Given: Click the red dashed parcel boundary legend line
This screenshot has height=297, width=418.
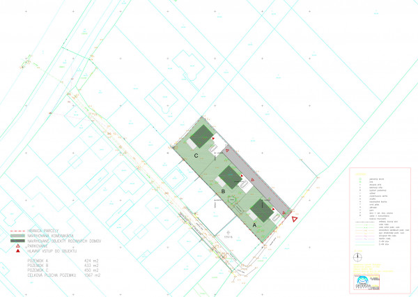Looking at the screenshot, I should tap(17, 231).
